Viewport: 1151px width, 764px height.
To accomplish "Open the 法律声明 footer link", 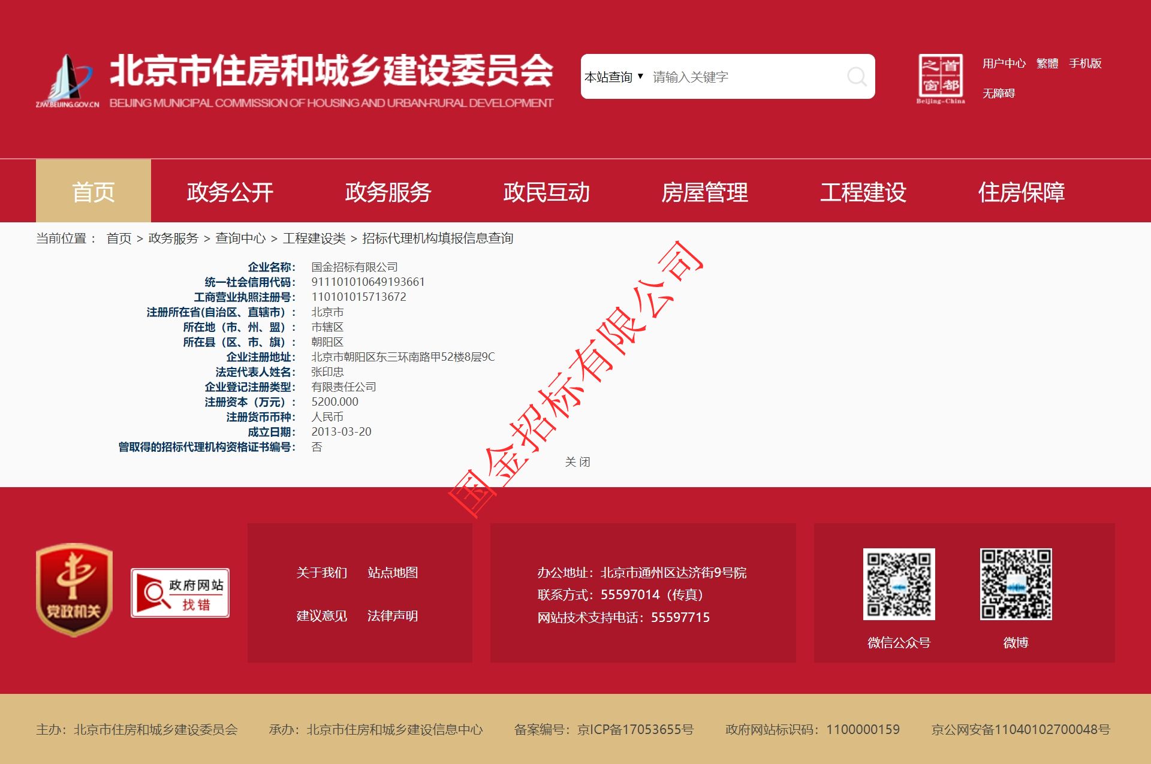I will pos(392,615).
